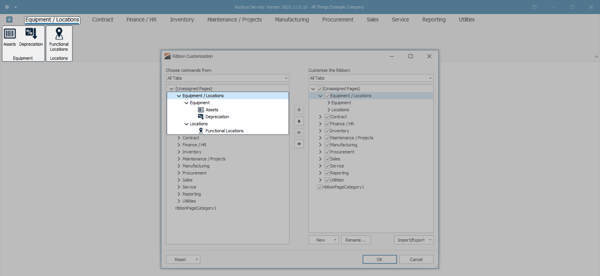This screenshot has height=276, width=600.
Task: Uncheck the Maintenance / Projects checkbox
Action: tap(327, 138)
